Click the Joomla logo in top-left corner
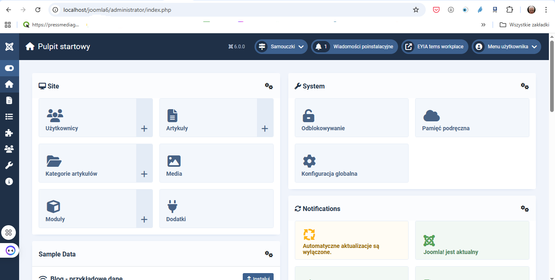The height and width of the screenshot is (280, 555). (x=9, y=47)
